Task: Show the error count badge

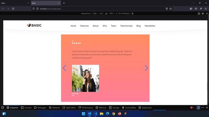Action: coord(192,108)
